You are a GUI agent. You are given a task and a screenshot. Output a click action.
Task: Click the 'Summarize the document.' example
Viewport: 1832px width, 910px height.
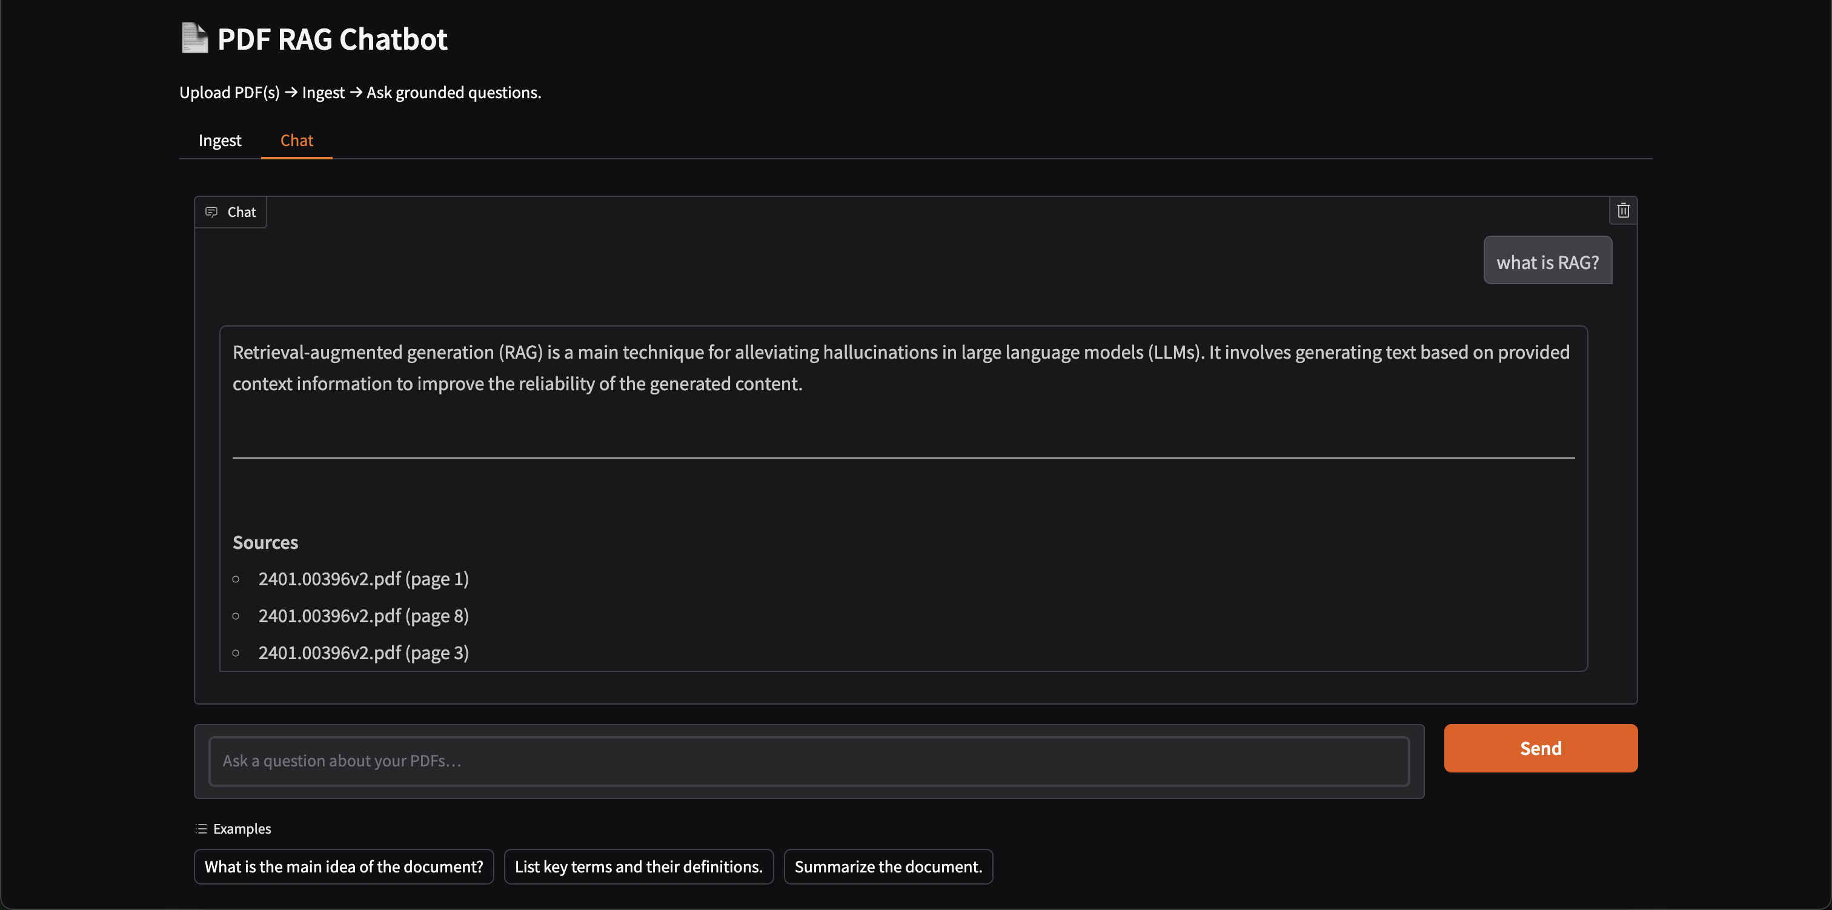point(888,866)
